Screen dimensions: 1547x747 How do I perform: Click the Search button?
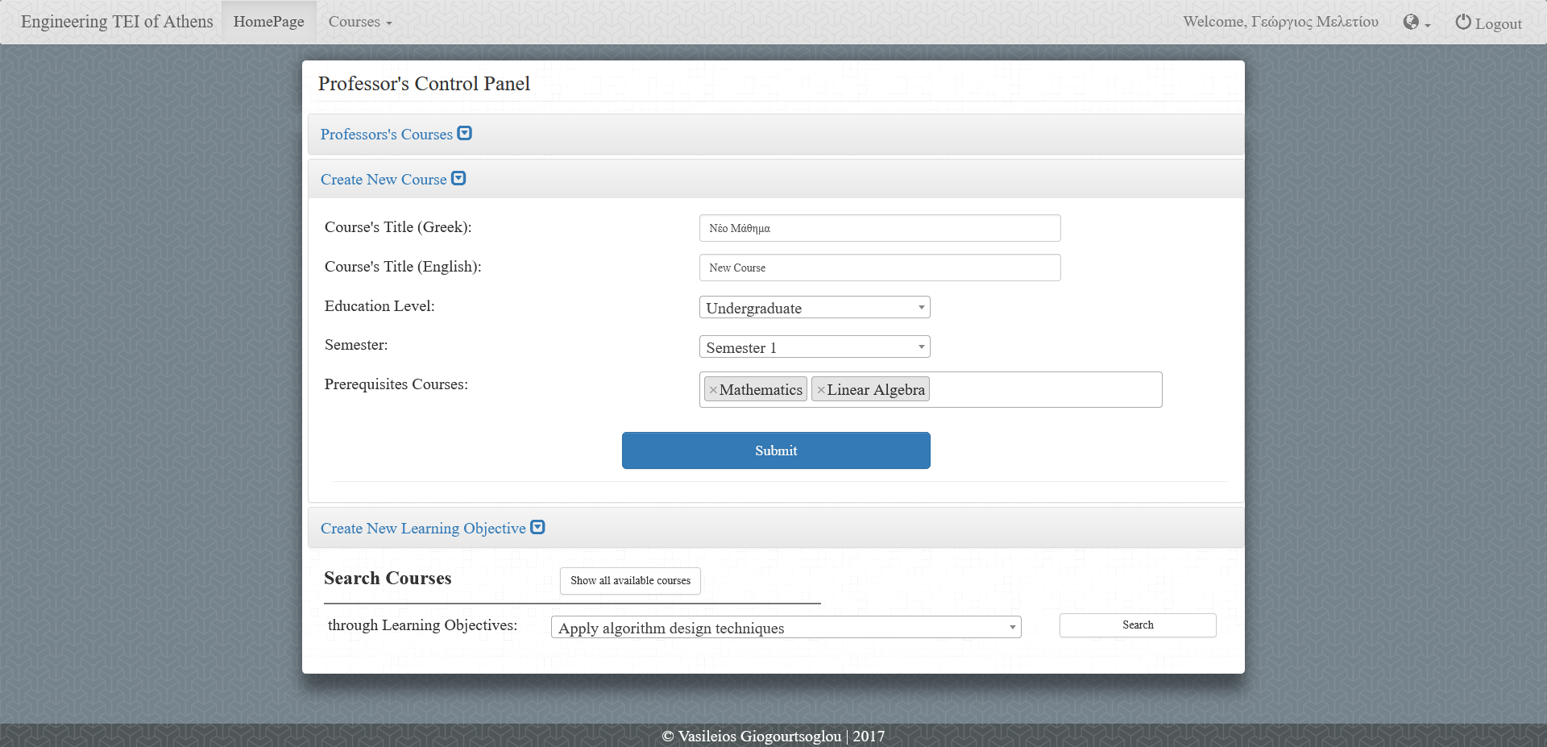1138,625
